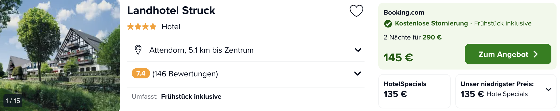Image resolution: width=560 pixels, height=111 pixels.
Task: Click the Frühstück inklusive included label
Action: point(191,97)
